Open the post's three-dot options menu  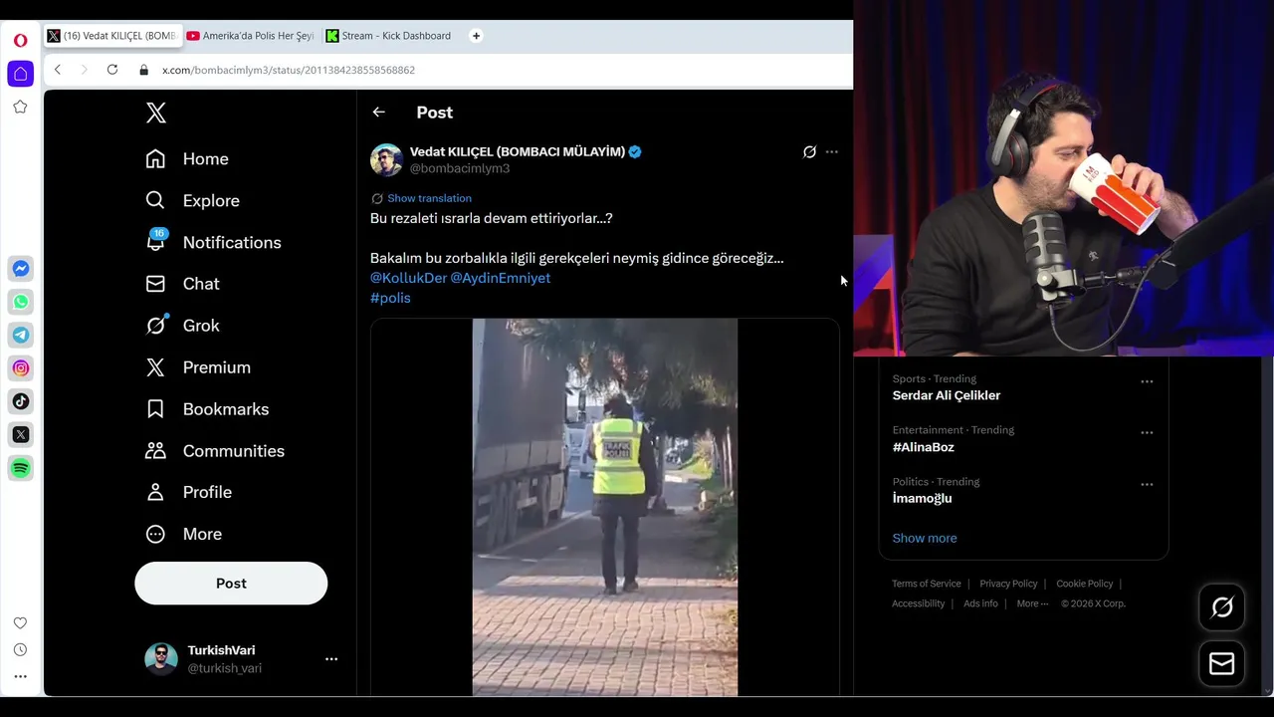point(832,152)
